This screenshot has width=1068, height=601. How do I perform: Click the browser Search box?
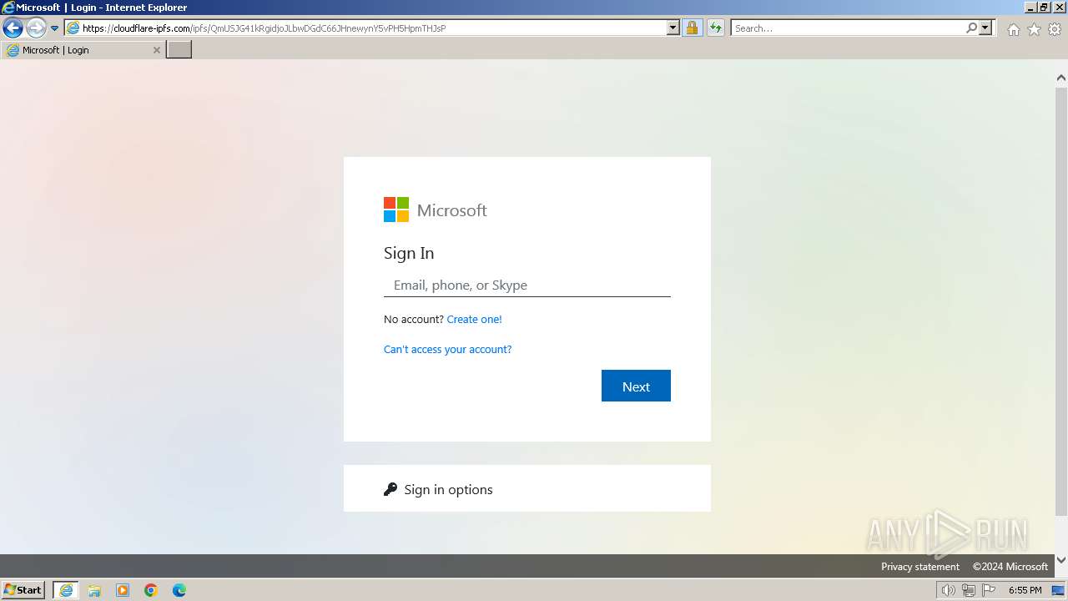848,28
